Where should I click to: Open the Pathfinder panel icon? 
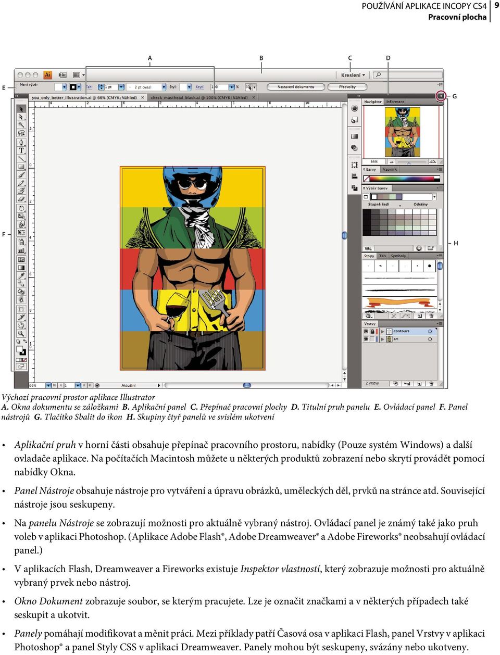point(354,187)
